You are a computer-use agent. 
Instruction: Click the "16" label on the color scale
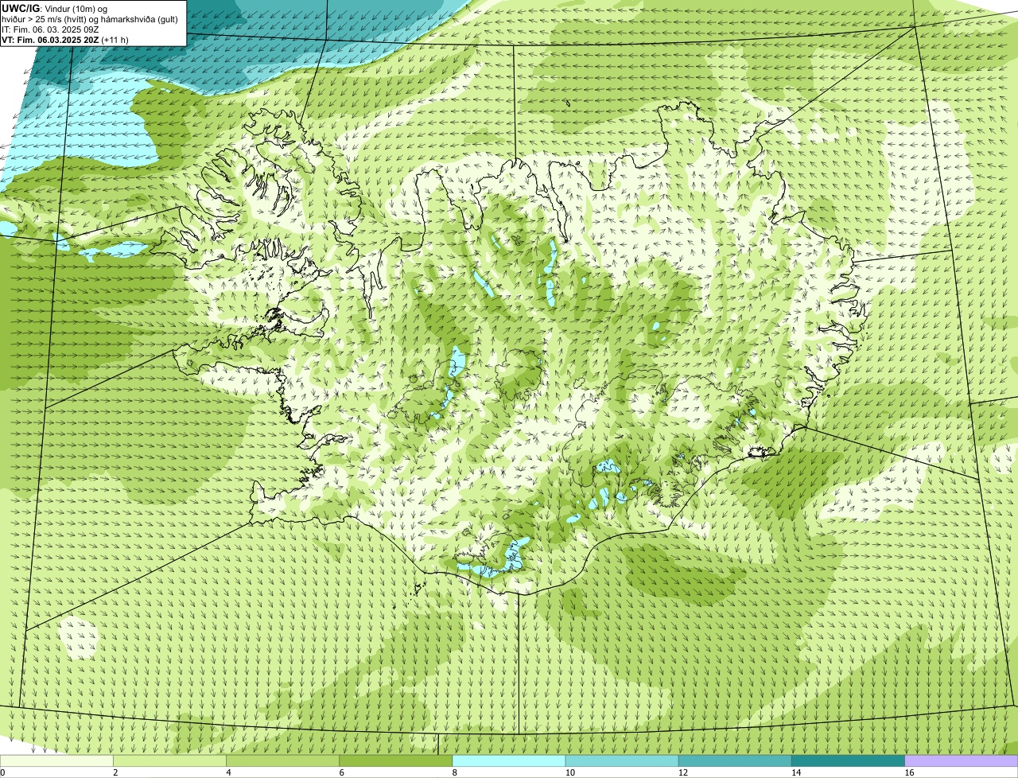909,772
